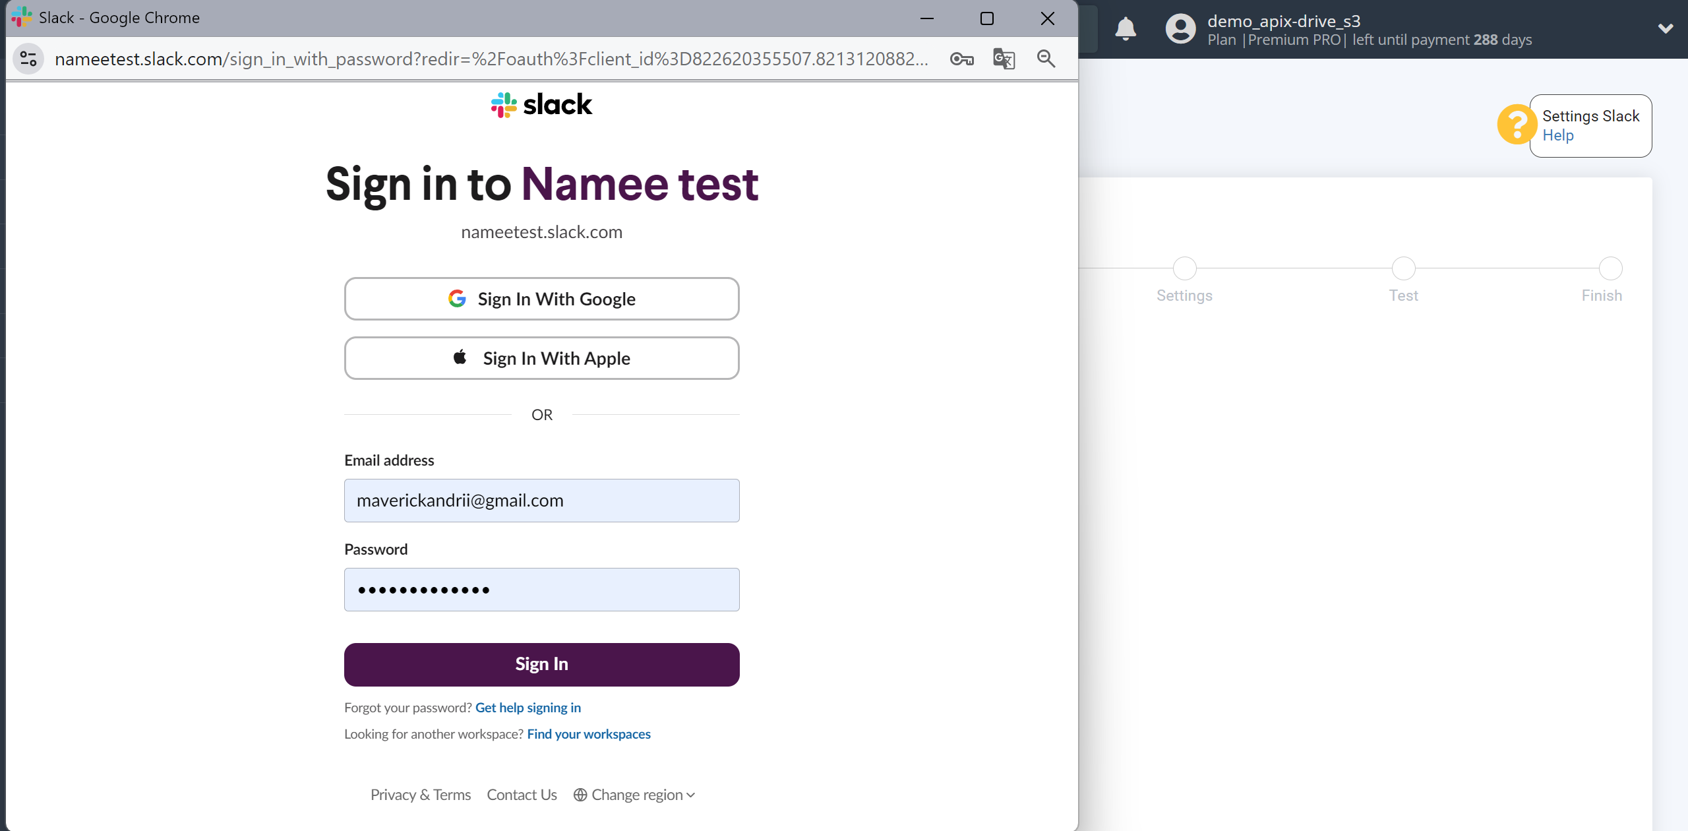Click Get help signing in link

pyautogui.click(x=529, y=707)
